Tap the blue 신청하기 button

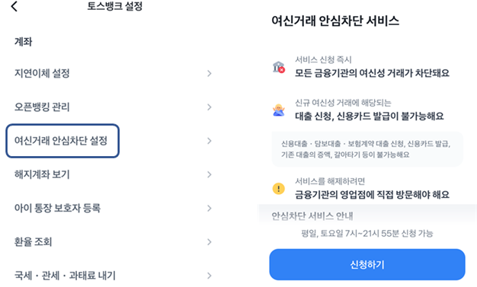[x=367, y=264]
